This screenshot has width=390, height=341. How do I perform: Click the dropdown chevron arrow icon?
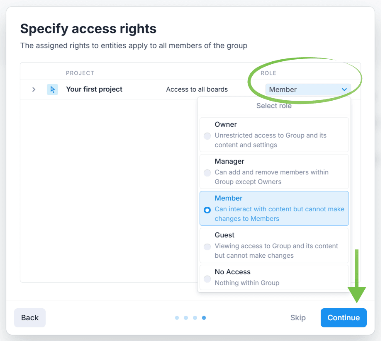click(344, 89)
